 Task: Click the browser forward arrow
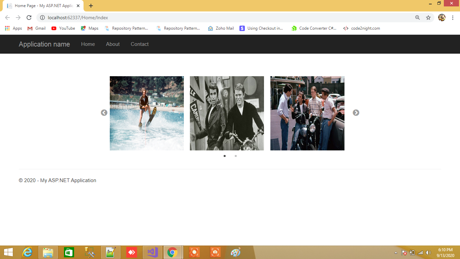[18, 18]
